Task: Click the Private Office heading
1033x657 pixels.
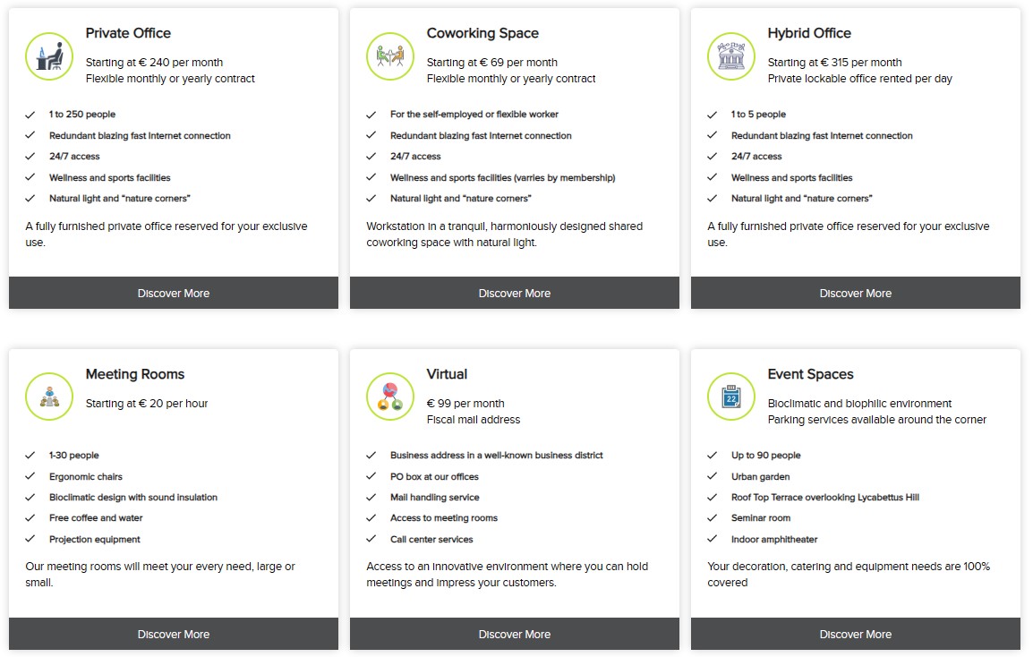Action: tap(129, 33)
